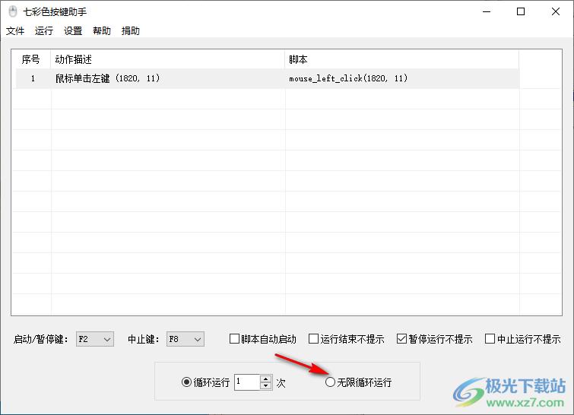
Task: Open the 文件 menu
Action: [x=15, y=31]
